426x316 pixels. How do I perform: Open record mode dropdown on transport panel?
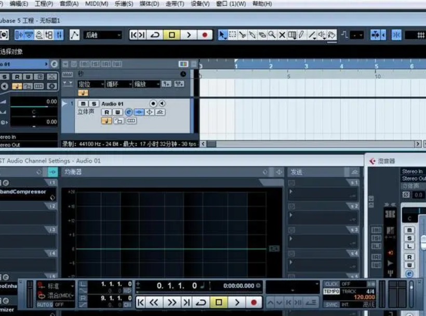click(56, 286)
